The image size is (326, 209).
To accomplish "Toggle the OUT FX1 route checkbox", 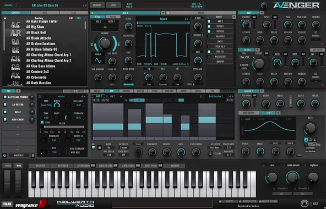I will click(x=209, y=52).
